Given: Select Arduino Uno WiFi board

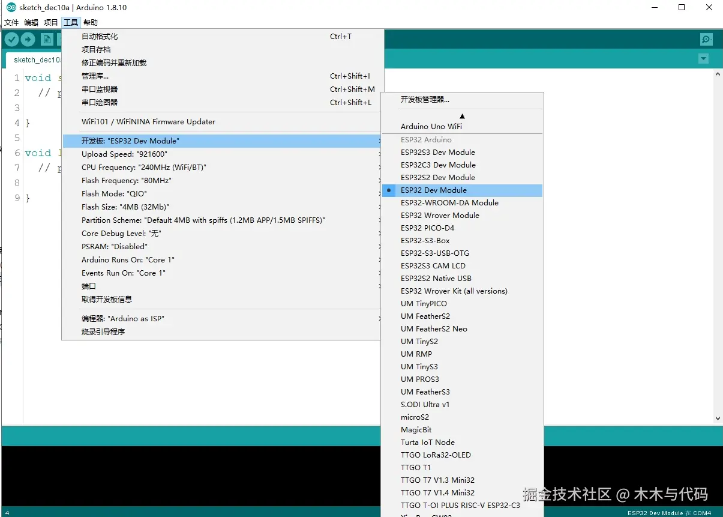Looking at the screenshot, I should tap(462, 127).
